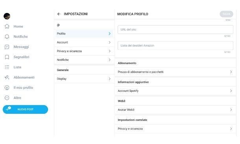Open Il mio profilo via circle user icon

point(7,87)
